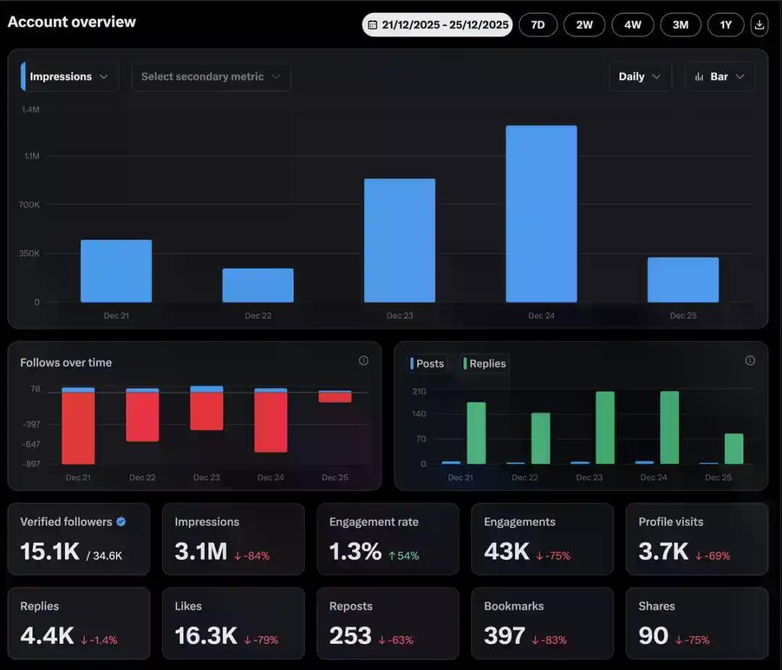Click the bar chart type icon
The height and width of the screenshot is (670, 782).
pos(699,77)
